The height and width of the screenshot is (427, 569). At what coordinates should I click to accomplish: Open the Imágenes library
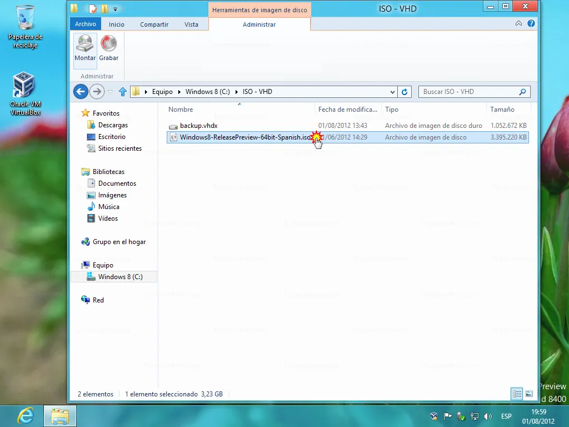click(x=112, y=195)
